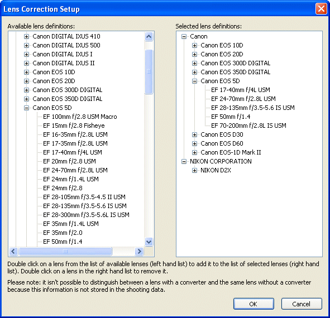330x318 pixels.
Task: Click the NIKON D2X label
Action: [x=216, y=170]
